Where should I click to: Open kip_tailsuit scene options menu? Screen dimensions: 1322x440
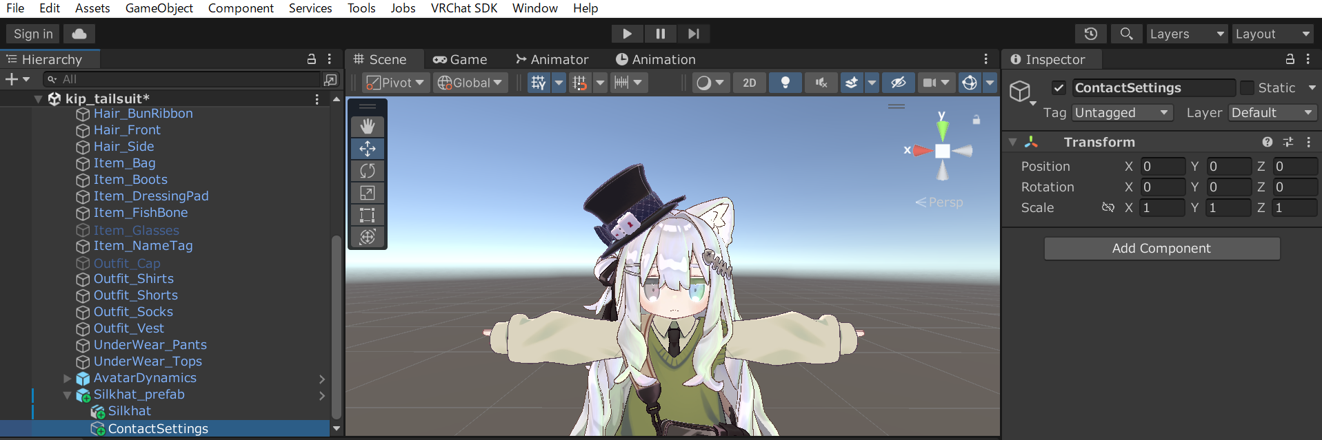click(x=317, y=99)
